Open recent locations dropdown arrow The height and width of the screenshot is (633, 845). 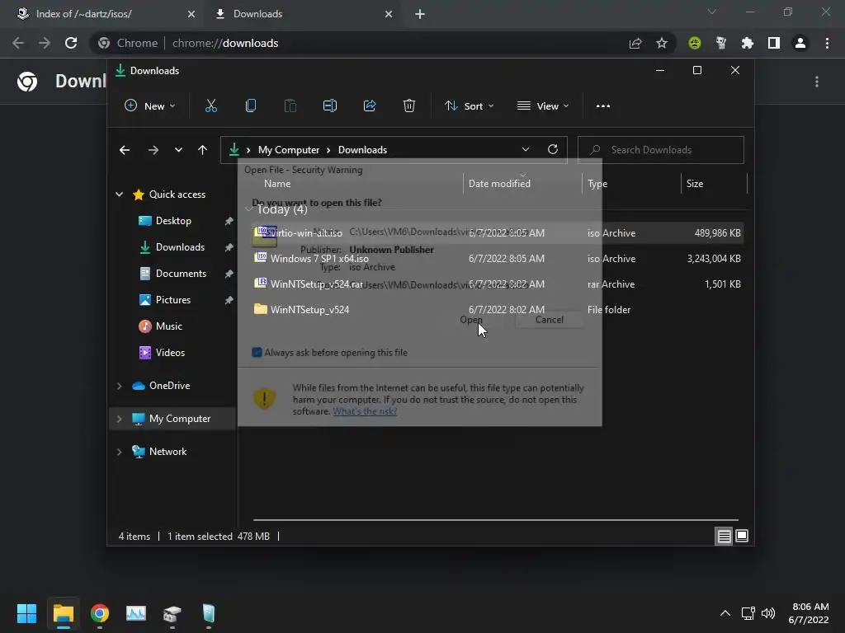point(178,150)
